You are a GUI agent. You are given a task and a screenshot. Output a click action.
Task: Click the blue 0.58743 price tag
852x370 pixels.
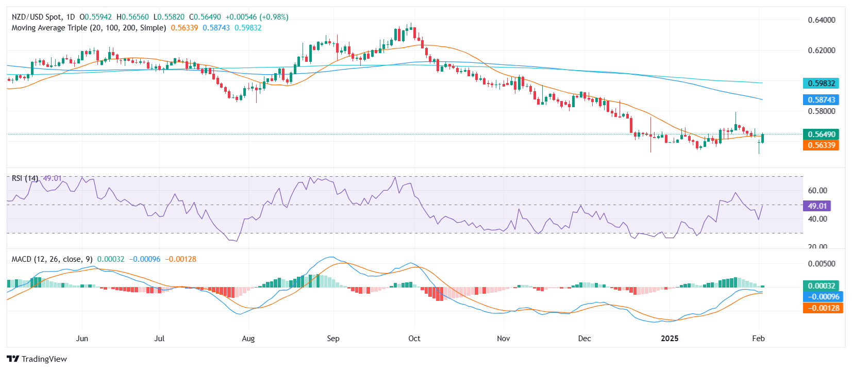coord(821,100)
